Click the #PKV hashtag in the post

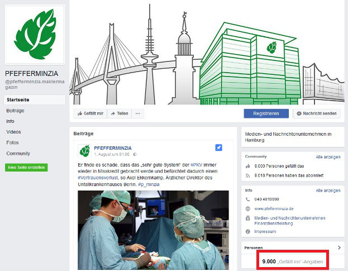pyautogui.click(x=197, y=165)
